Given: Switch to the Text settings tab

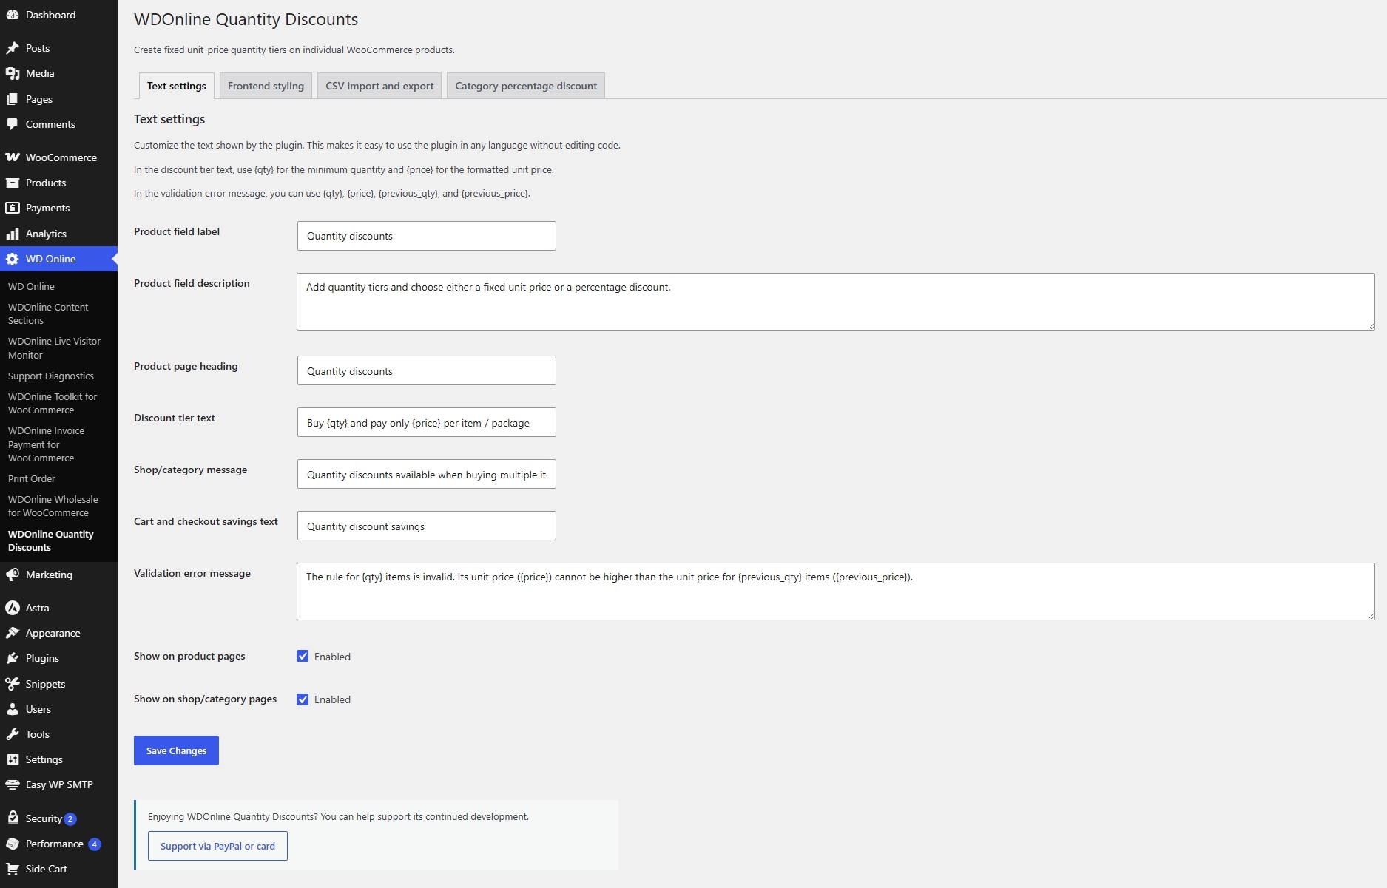Looking at the screenshot, I should (x=177, y=86).
